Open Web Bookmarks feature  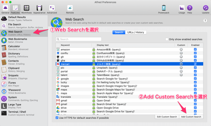pos(24,40)
